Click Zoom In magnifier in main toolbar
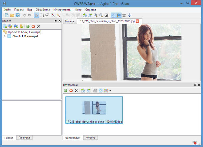 click(96, 15)
